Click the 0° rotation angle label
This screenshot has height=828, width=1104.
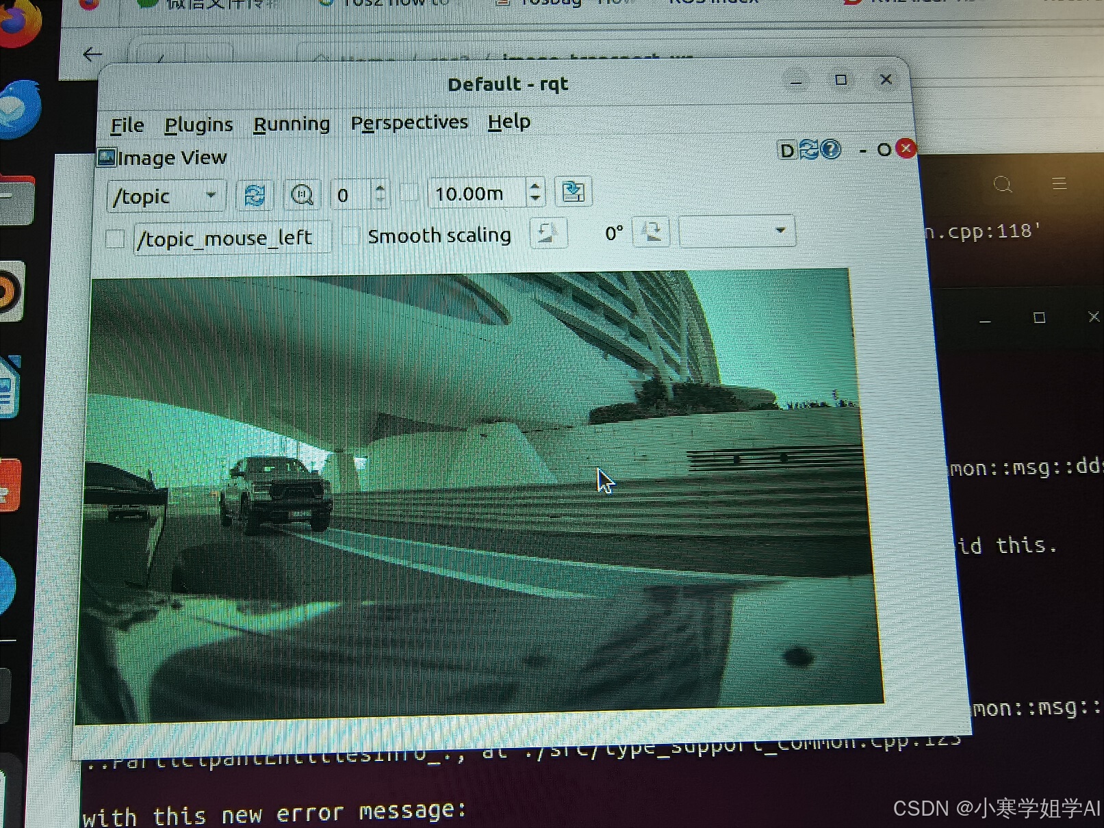pos(614,233)
